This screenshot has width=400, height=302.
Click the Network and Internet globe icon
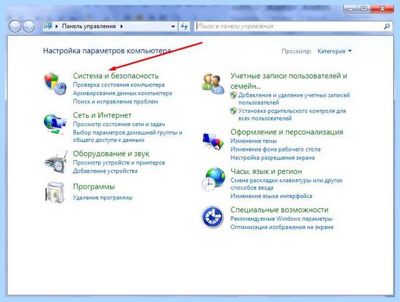click(x=55, y=124)
